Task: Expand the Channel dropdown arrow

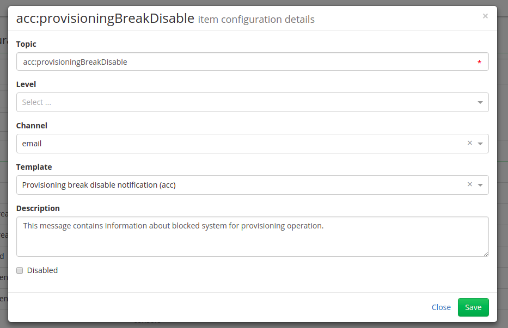Action: tap(480, 144)
